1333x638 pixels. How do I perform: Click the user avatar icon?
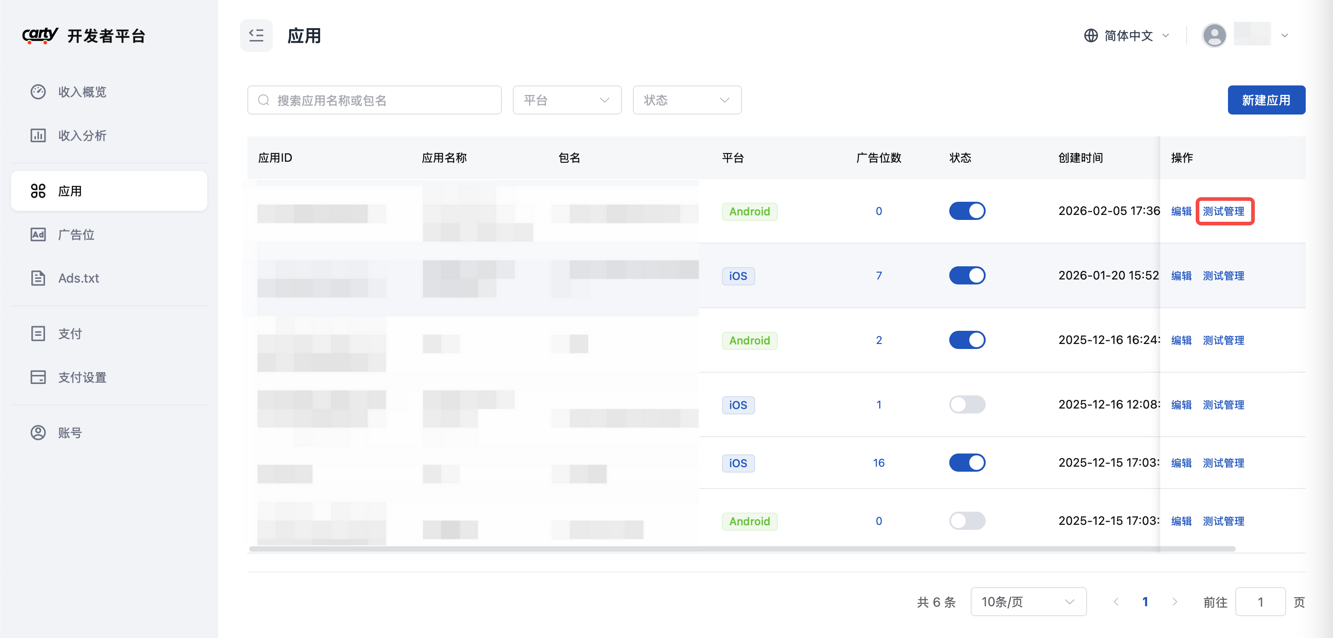click(1213, 35)
